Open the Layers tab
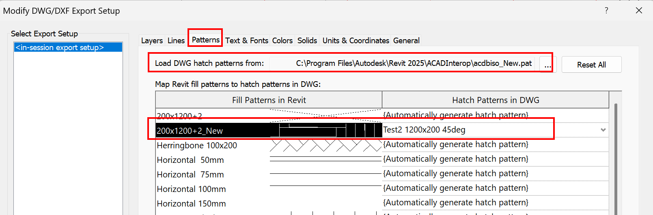 click(152, 40)
